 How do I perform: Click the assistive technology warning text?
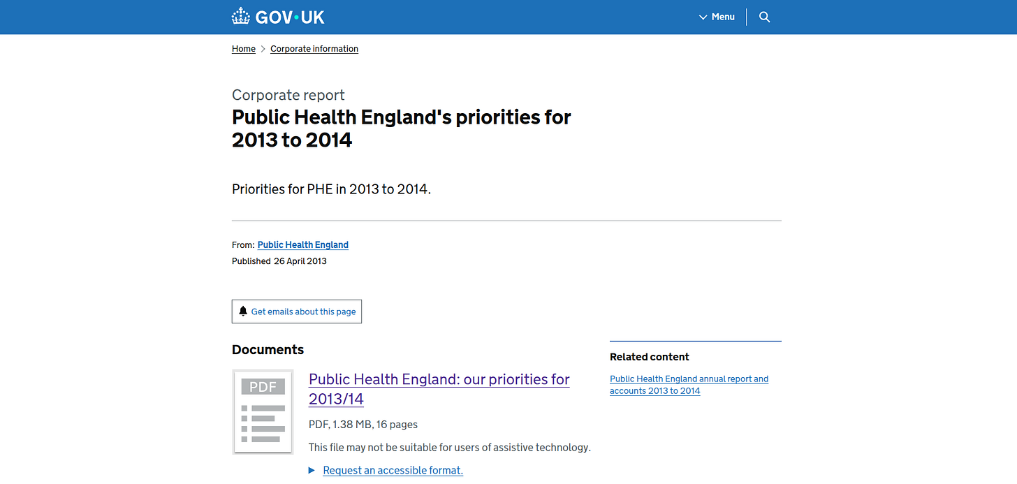(x=450, y=448)
